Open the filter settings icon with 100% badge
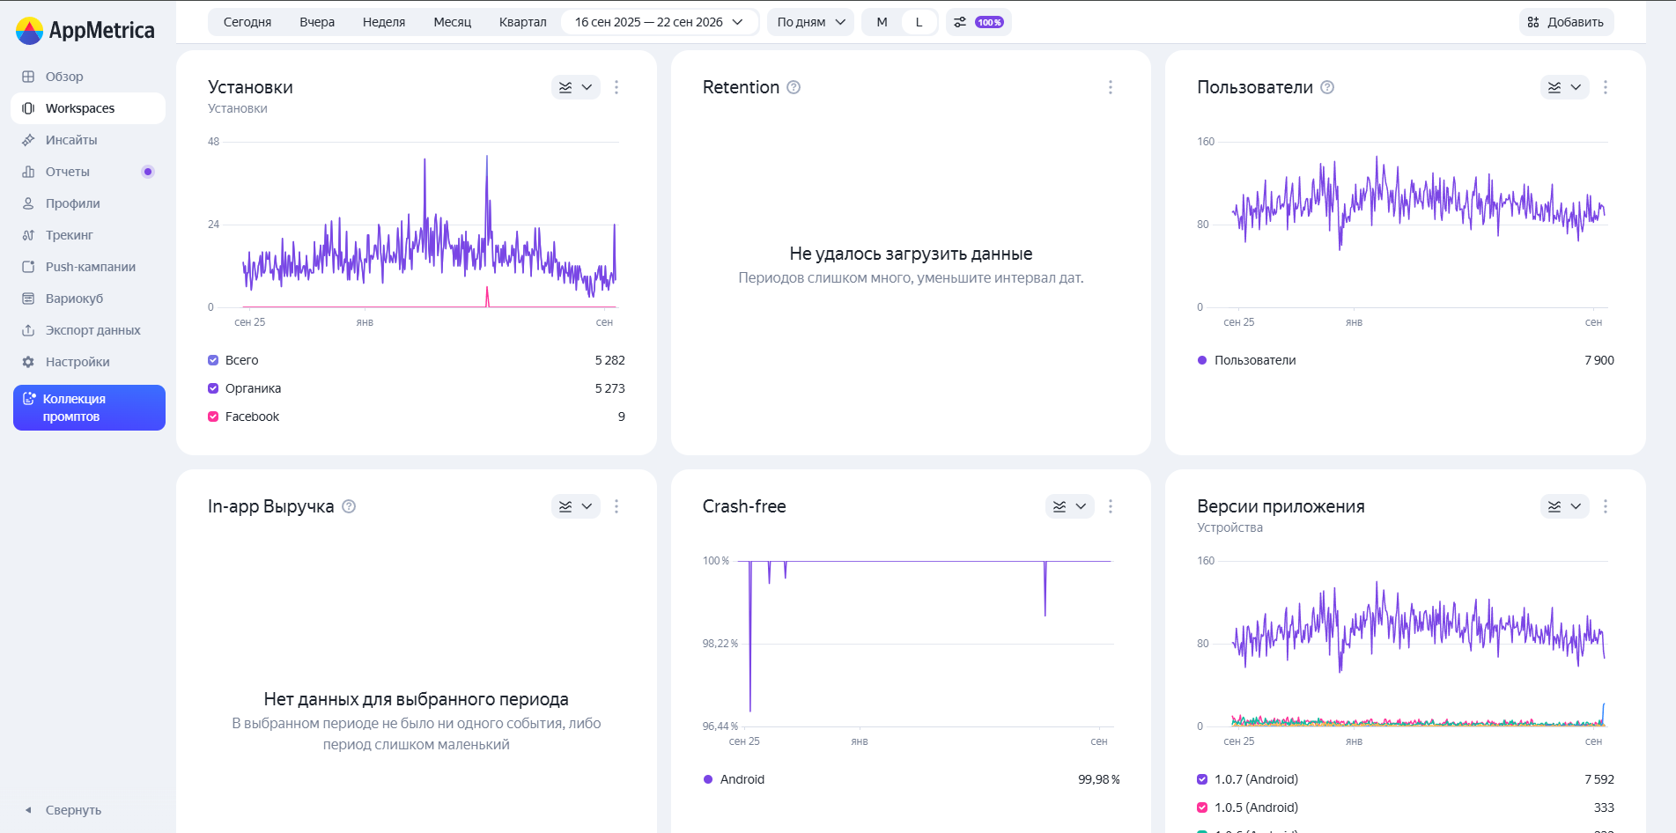 click(978, 22)
